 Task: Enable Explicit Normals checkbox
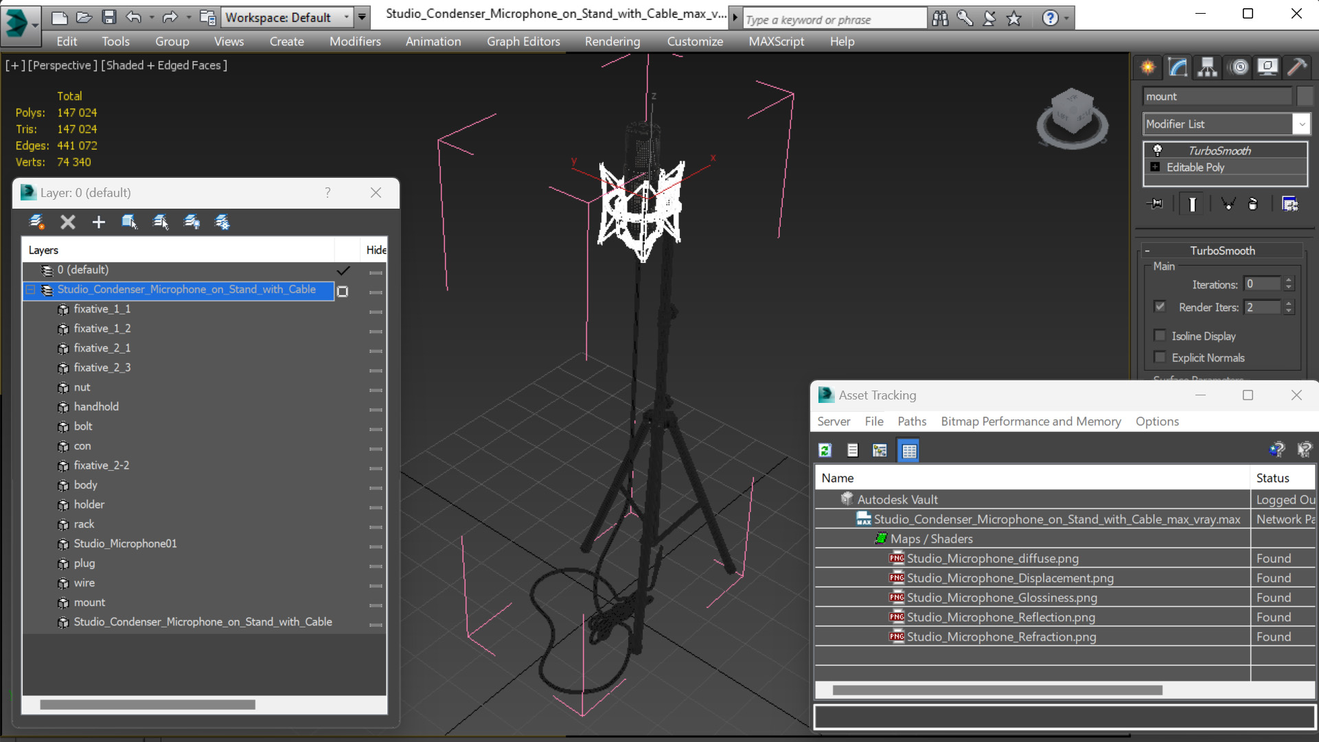(1160, 358)
